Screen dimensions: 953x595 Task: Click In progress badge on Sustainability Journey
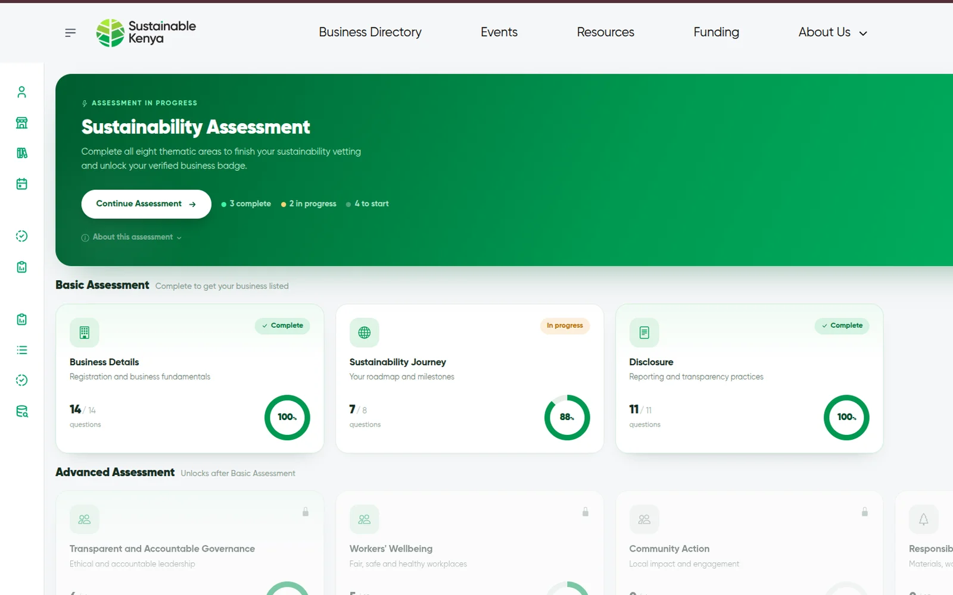click(565, 325)
